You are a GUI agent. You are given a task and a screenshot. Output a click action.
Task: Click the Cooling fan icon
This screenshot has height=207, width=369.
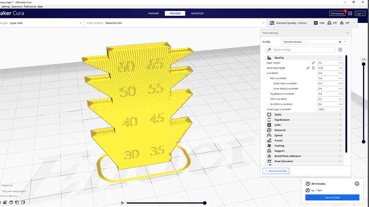coord(269,145)
